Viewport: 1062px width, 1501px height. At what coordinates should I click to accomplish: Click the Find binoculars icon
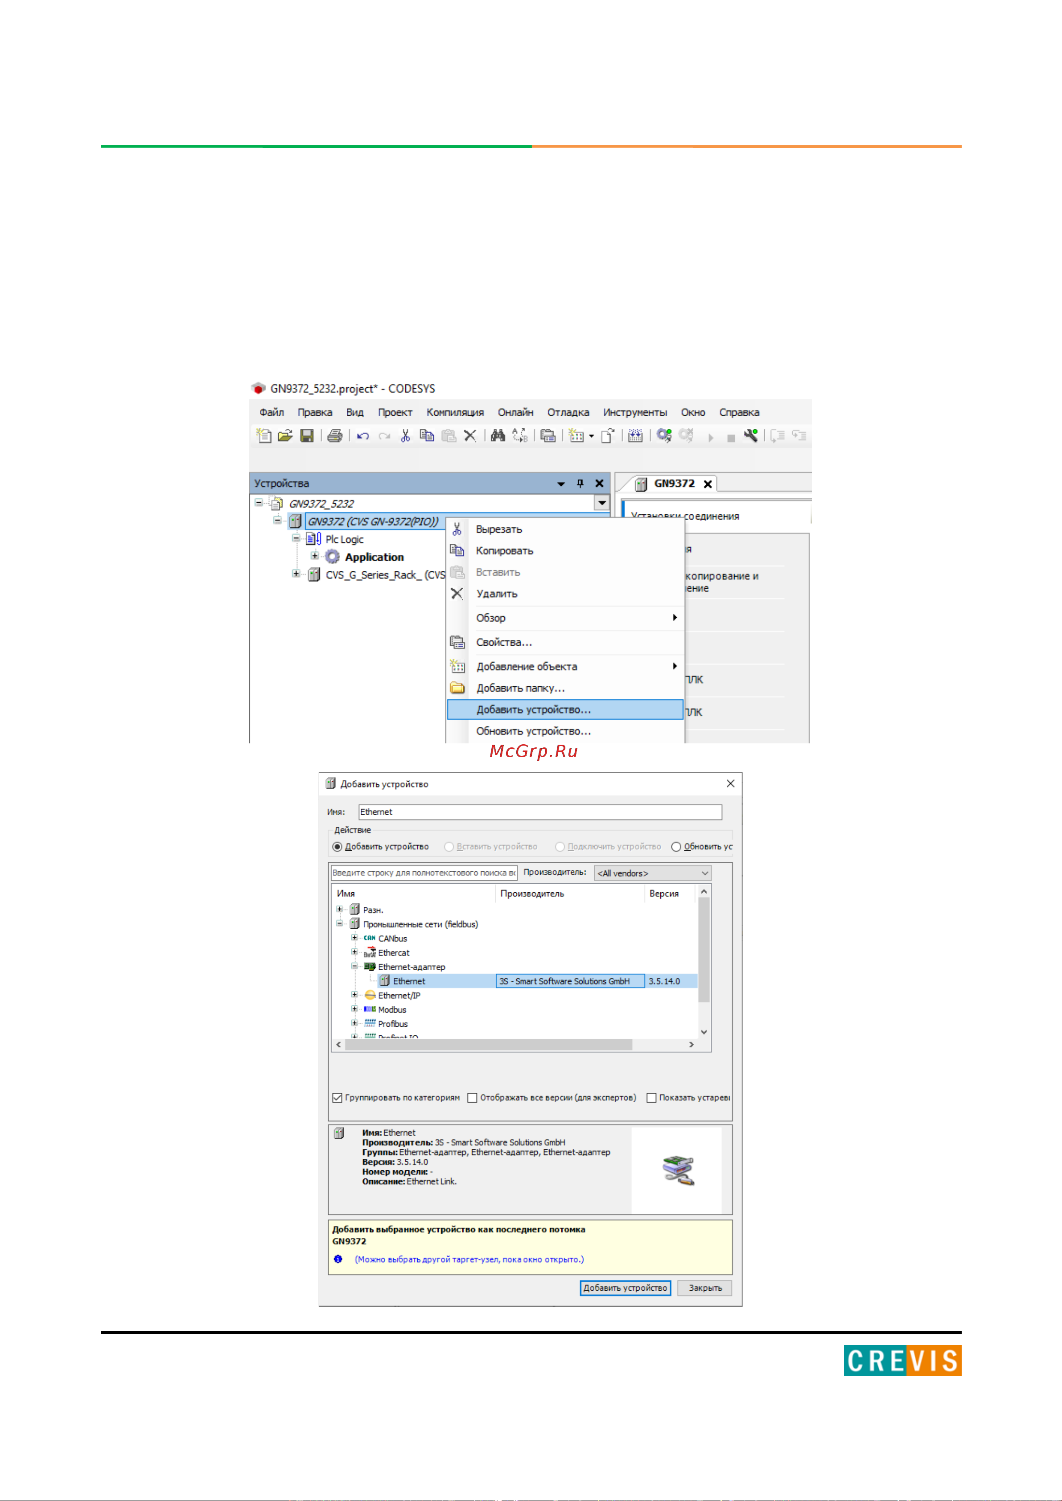point(498,435)
